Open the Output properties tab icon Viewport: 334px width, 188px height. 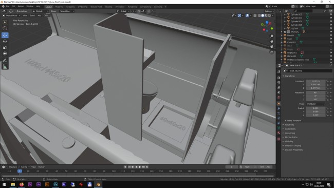(279, 83)
